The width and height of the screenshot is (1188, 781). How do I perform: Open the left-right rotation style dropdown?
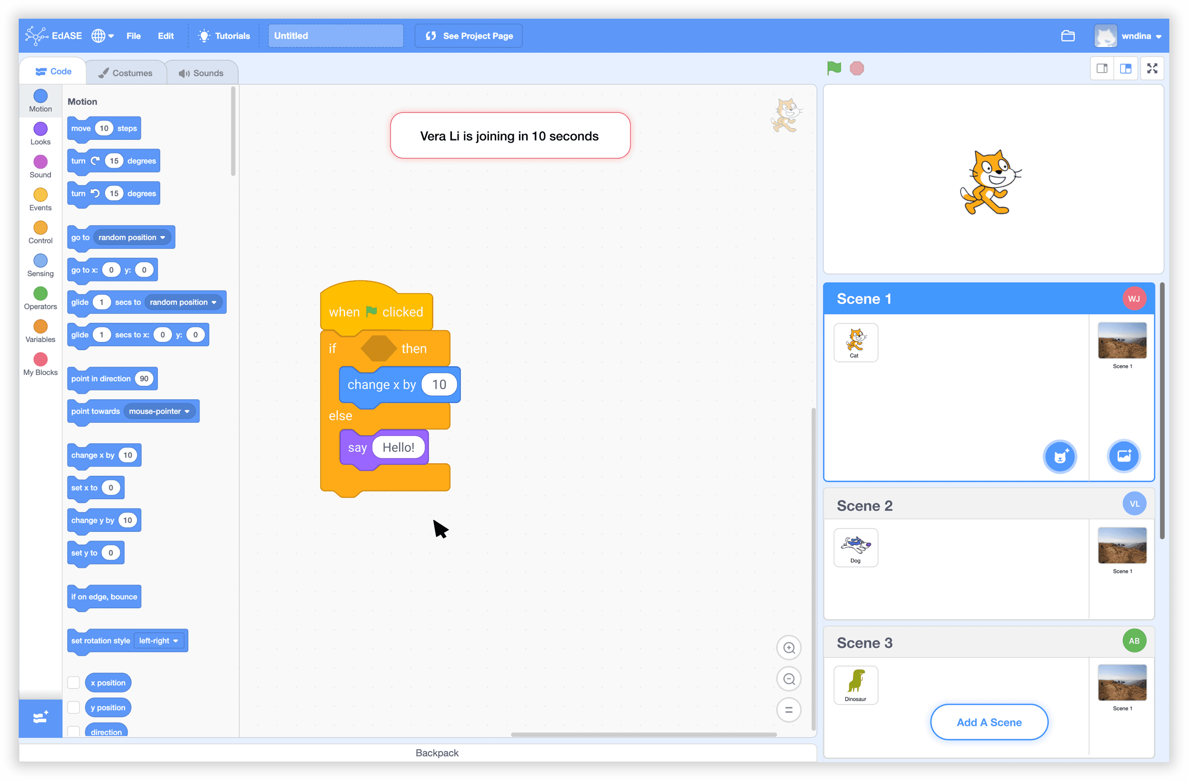pyautogui.click(x=159, y=641)
